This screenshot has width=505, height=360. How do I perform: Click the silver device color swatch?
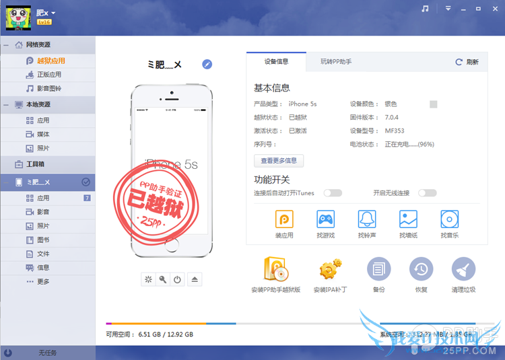click(x=434, y=104)
